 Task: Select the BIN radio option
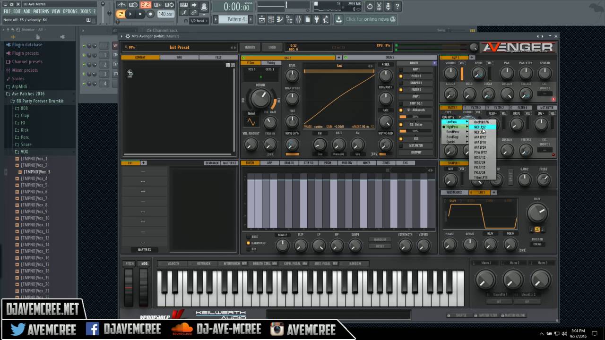(248, 249)
